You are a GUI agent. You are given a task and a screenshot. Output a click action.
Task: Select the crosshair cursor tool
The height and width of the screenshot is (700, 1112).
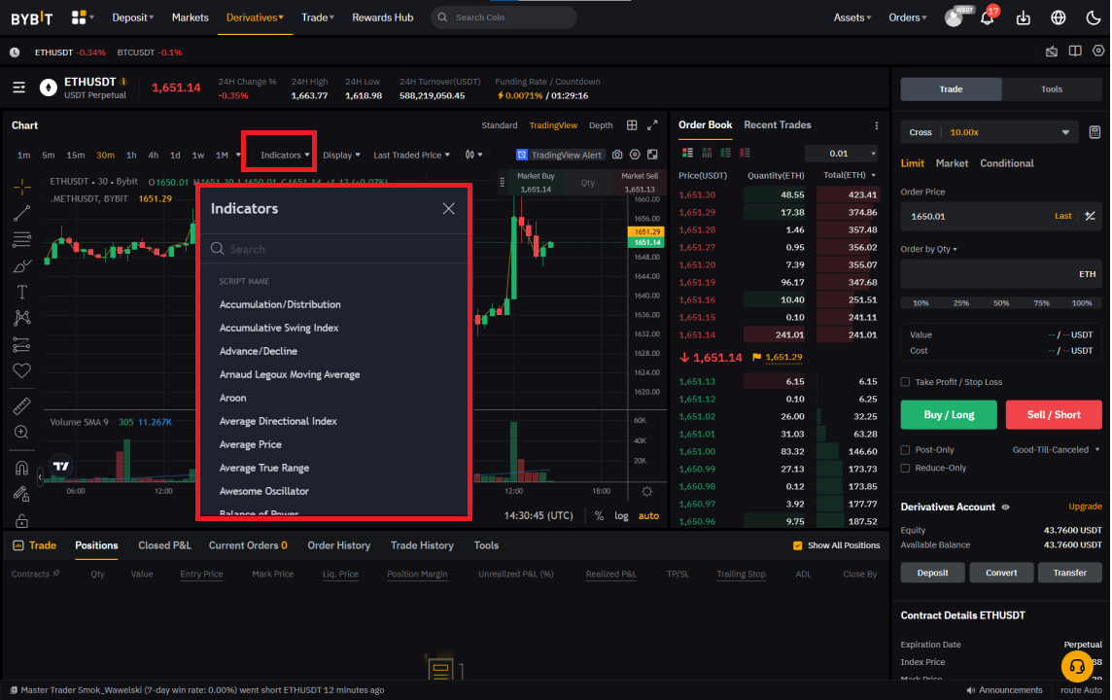[x=22, y=187]
